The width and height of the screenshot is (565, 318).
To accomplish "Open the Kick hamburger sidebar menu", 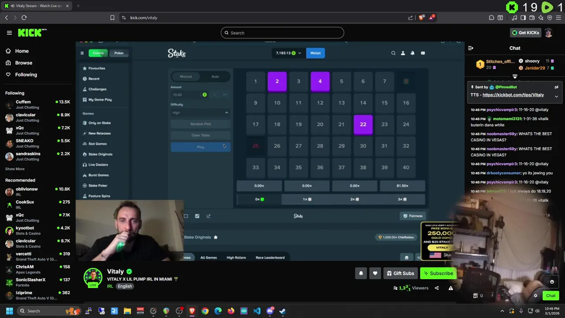I will 9,33.
